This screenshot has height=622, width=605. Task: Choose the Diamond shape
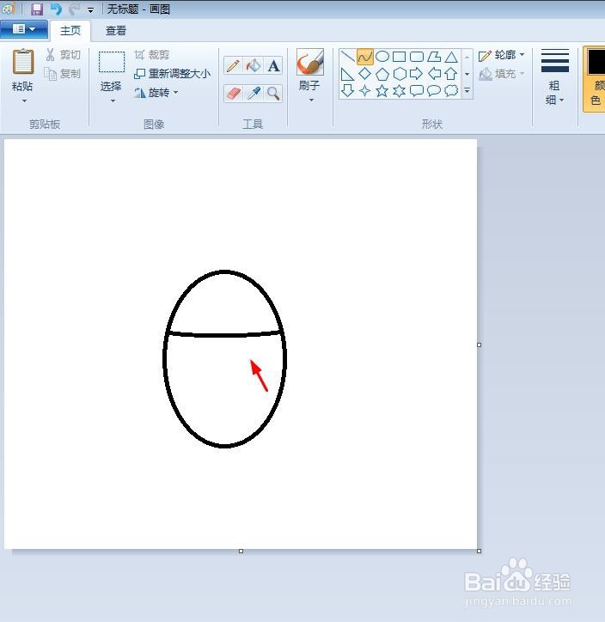coord(364,74)
